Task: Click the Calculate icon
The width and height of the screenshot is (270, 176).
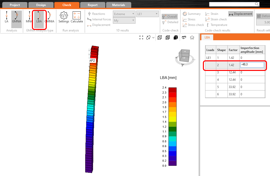Action: 77,17
